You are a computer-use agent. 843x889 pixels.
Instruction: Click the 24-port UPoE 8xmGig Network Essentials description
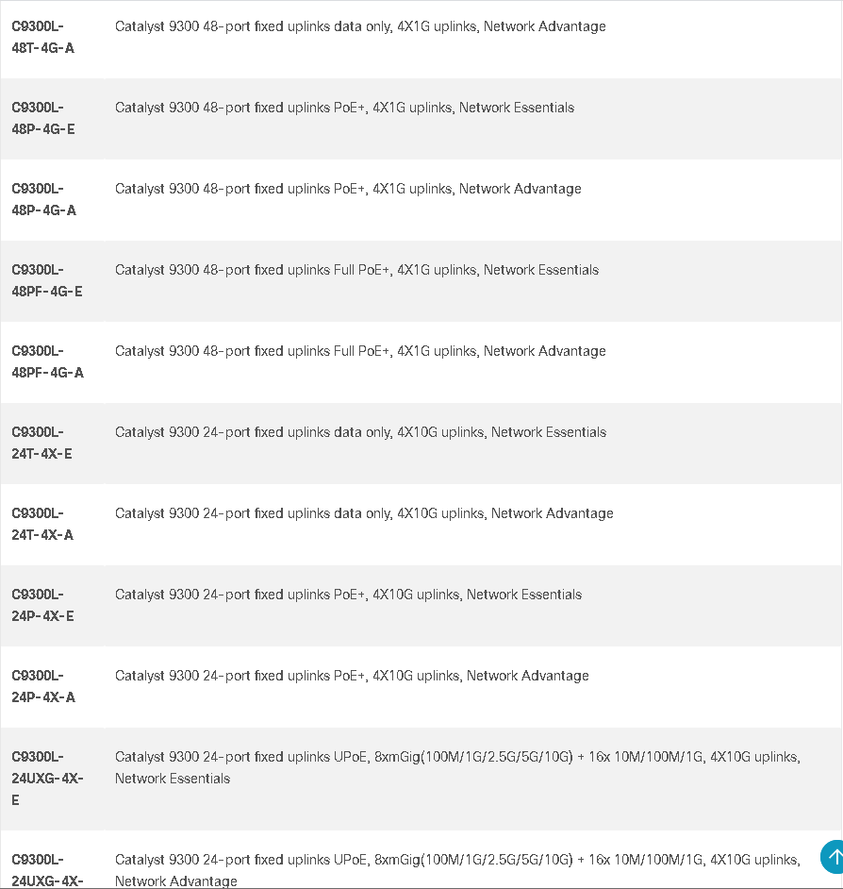[457, 767]
